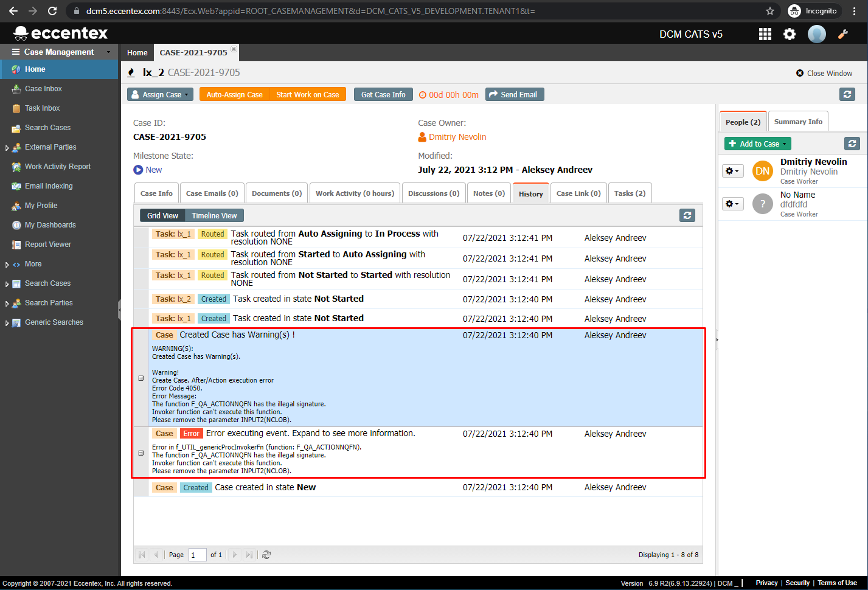Expand External Parties tree node
The height and width of the screenshot is (590, 868).
pyautogui.click(x=7, y=148)
